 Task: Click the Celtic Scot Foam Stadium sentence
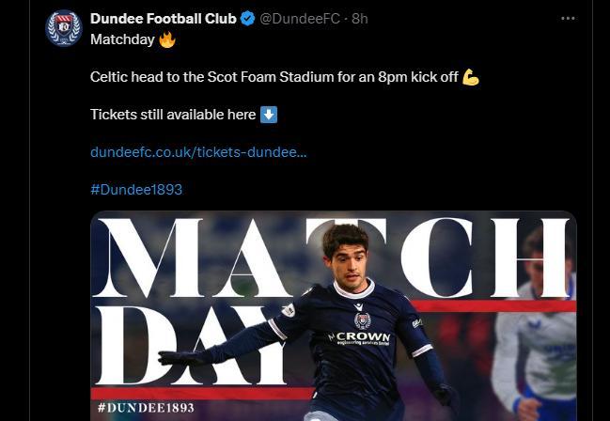pos(274,77)
